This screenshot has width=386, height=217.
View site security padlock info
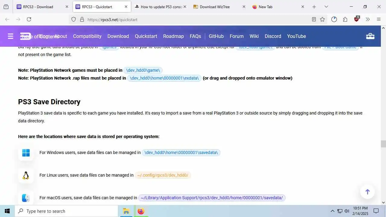click(x=82, y=19)
